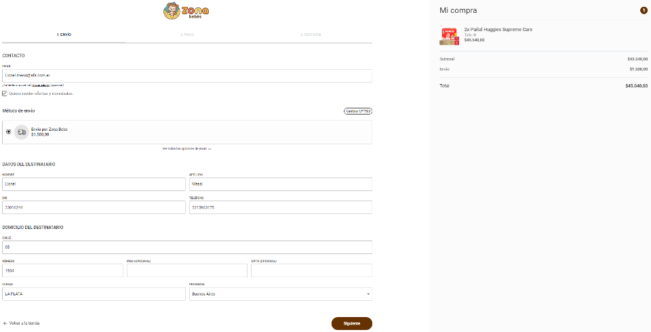Click into the Apellido field
The width and height of the screenshot is (651, 332).
pos(280,184)
